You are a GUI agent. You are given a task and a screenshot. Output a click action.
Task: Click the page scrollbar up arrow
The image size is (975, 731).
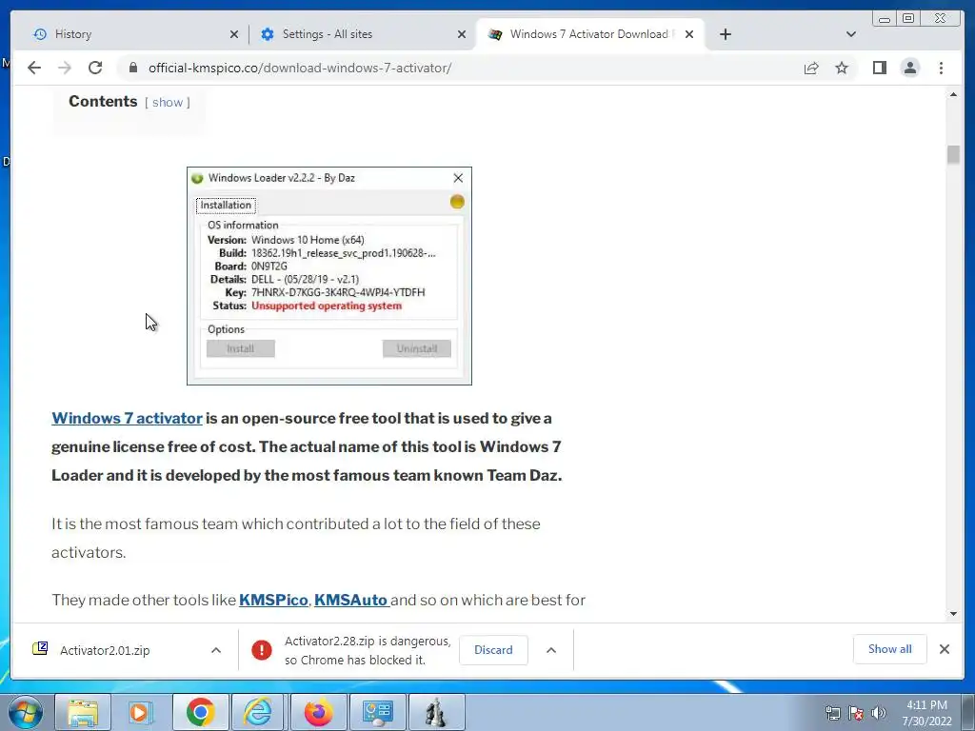pyautogui.click(x=953, y=94)
